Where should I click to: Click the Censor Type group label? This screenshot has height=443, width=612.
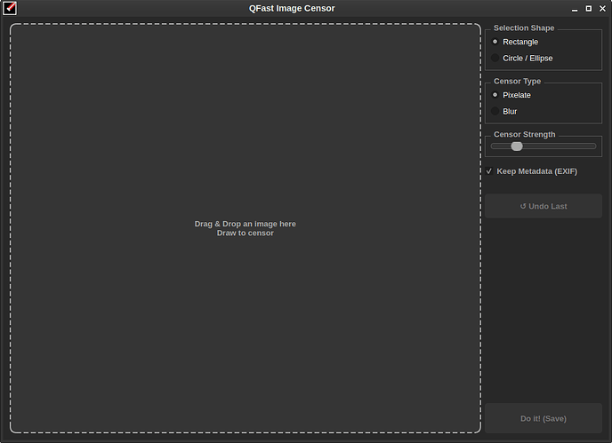tap(517, 82)
